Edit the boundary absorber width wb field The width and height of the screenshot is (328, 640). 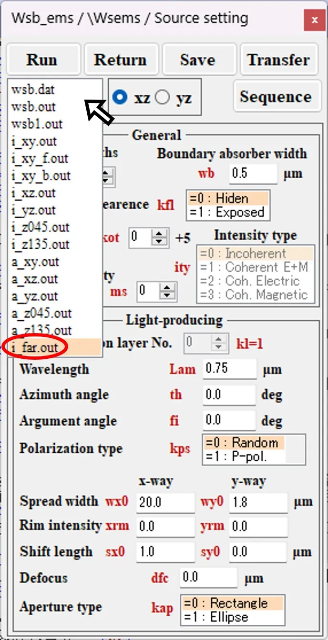253,173
